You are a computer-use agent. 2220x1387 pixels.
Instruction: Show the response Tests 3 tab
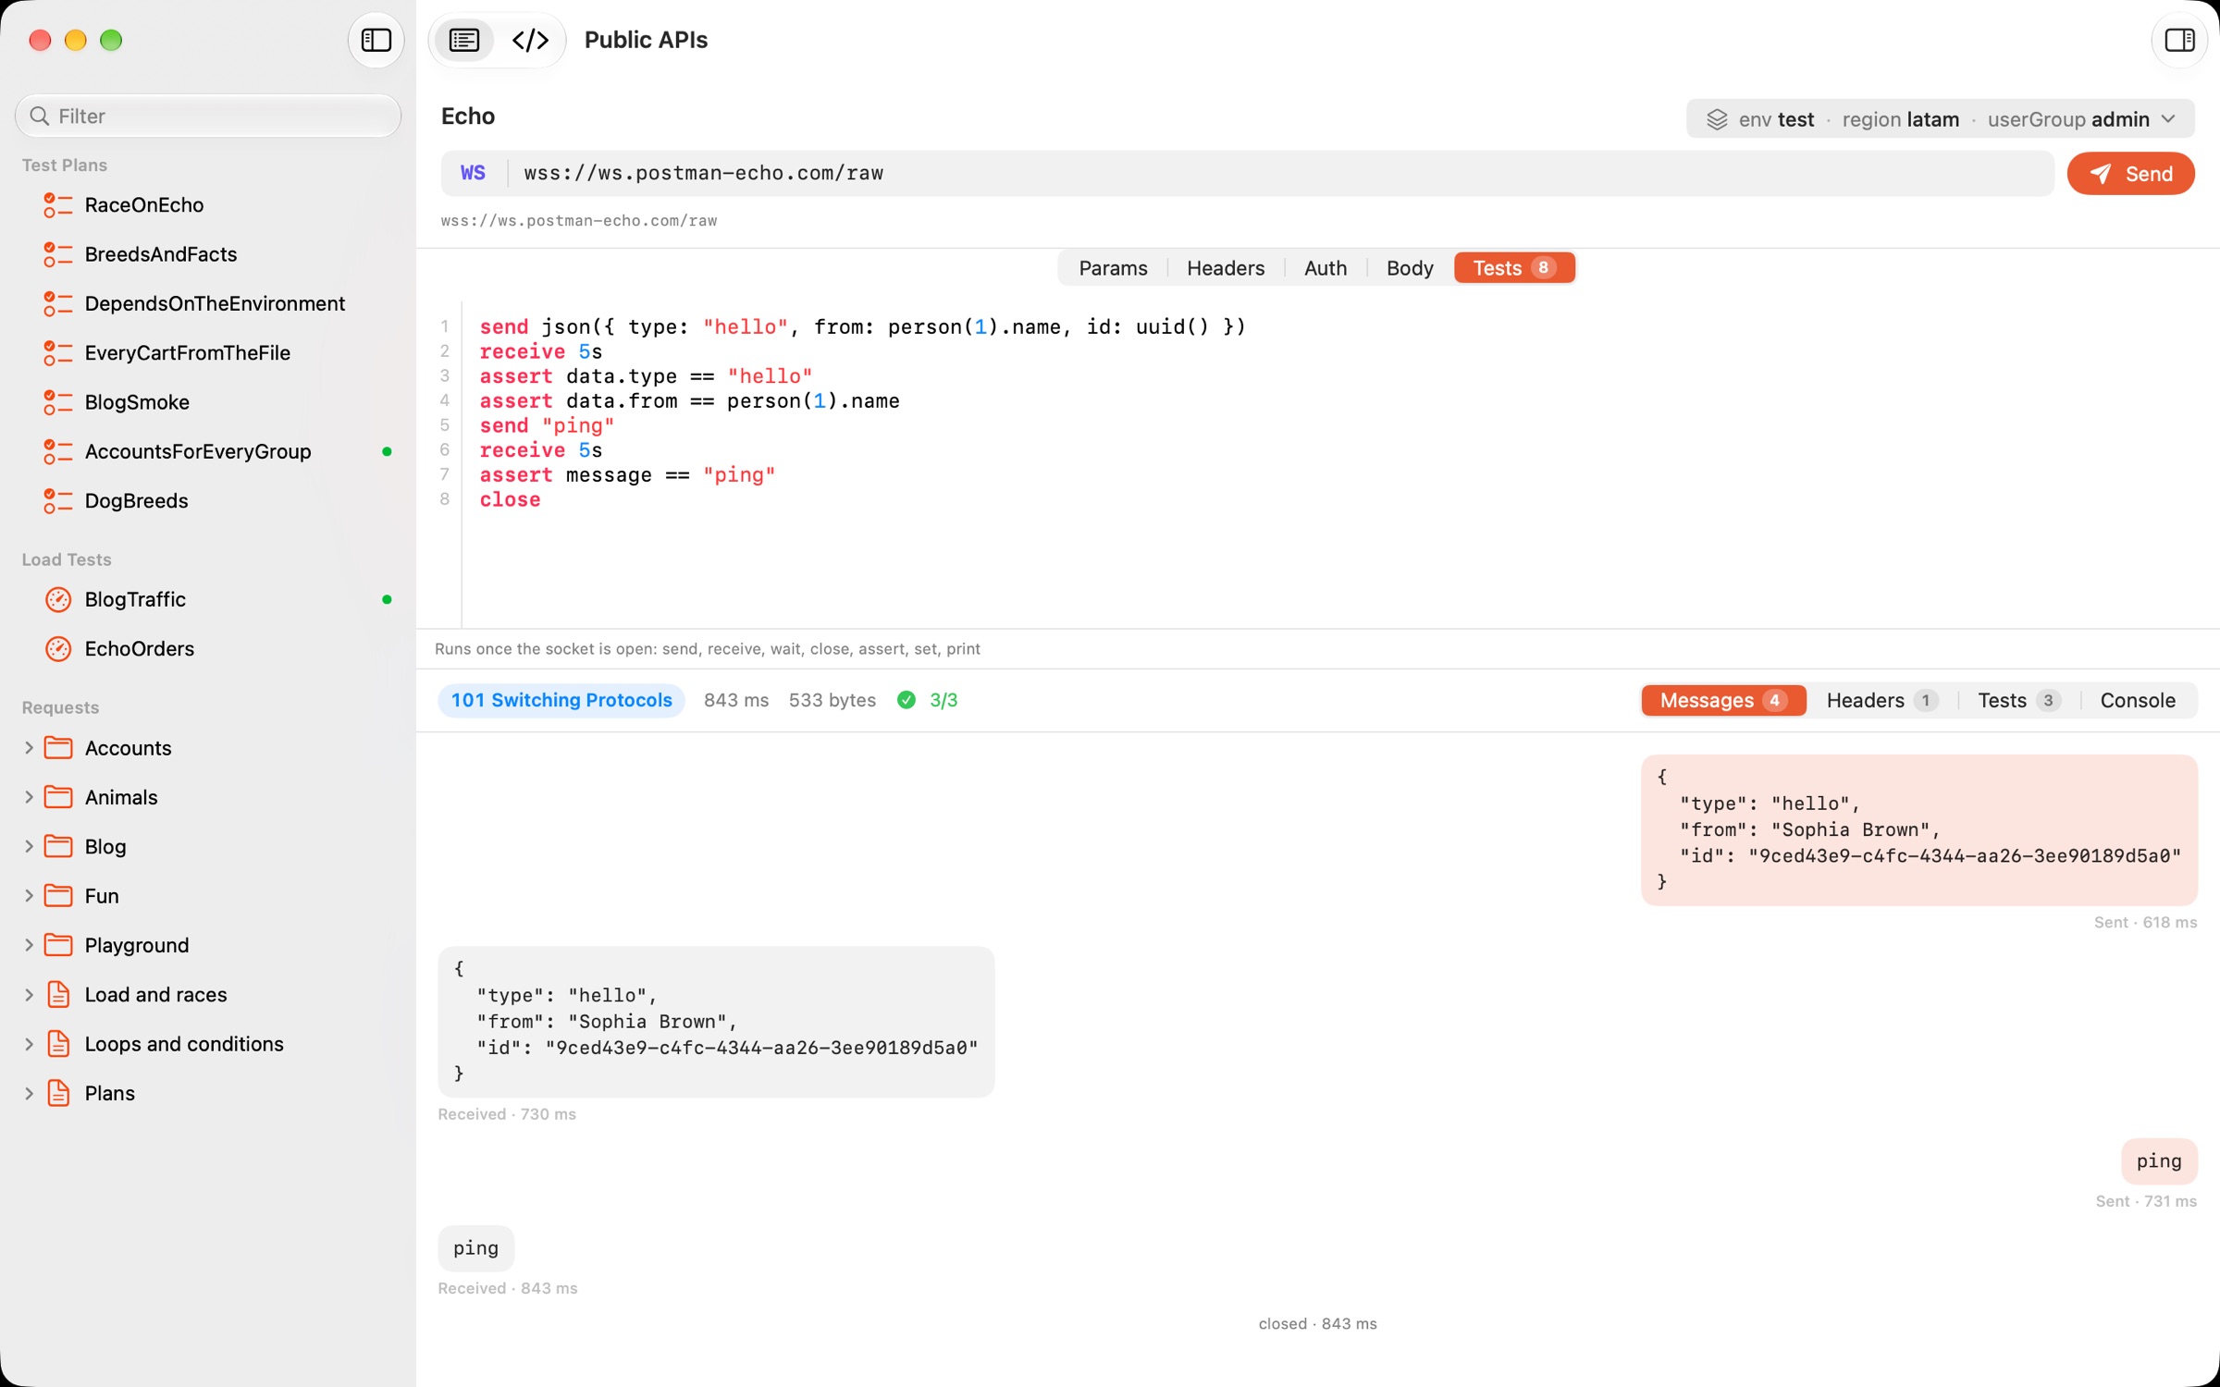coord(2018,700)
